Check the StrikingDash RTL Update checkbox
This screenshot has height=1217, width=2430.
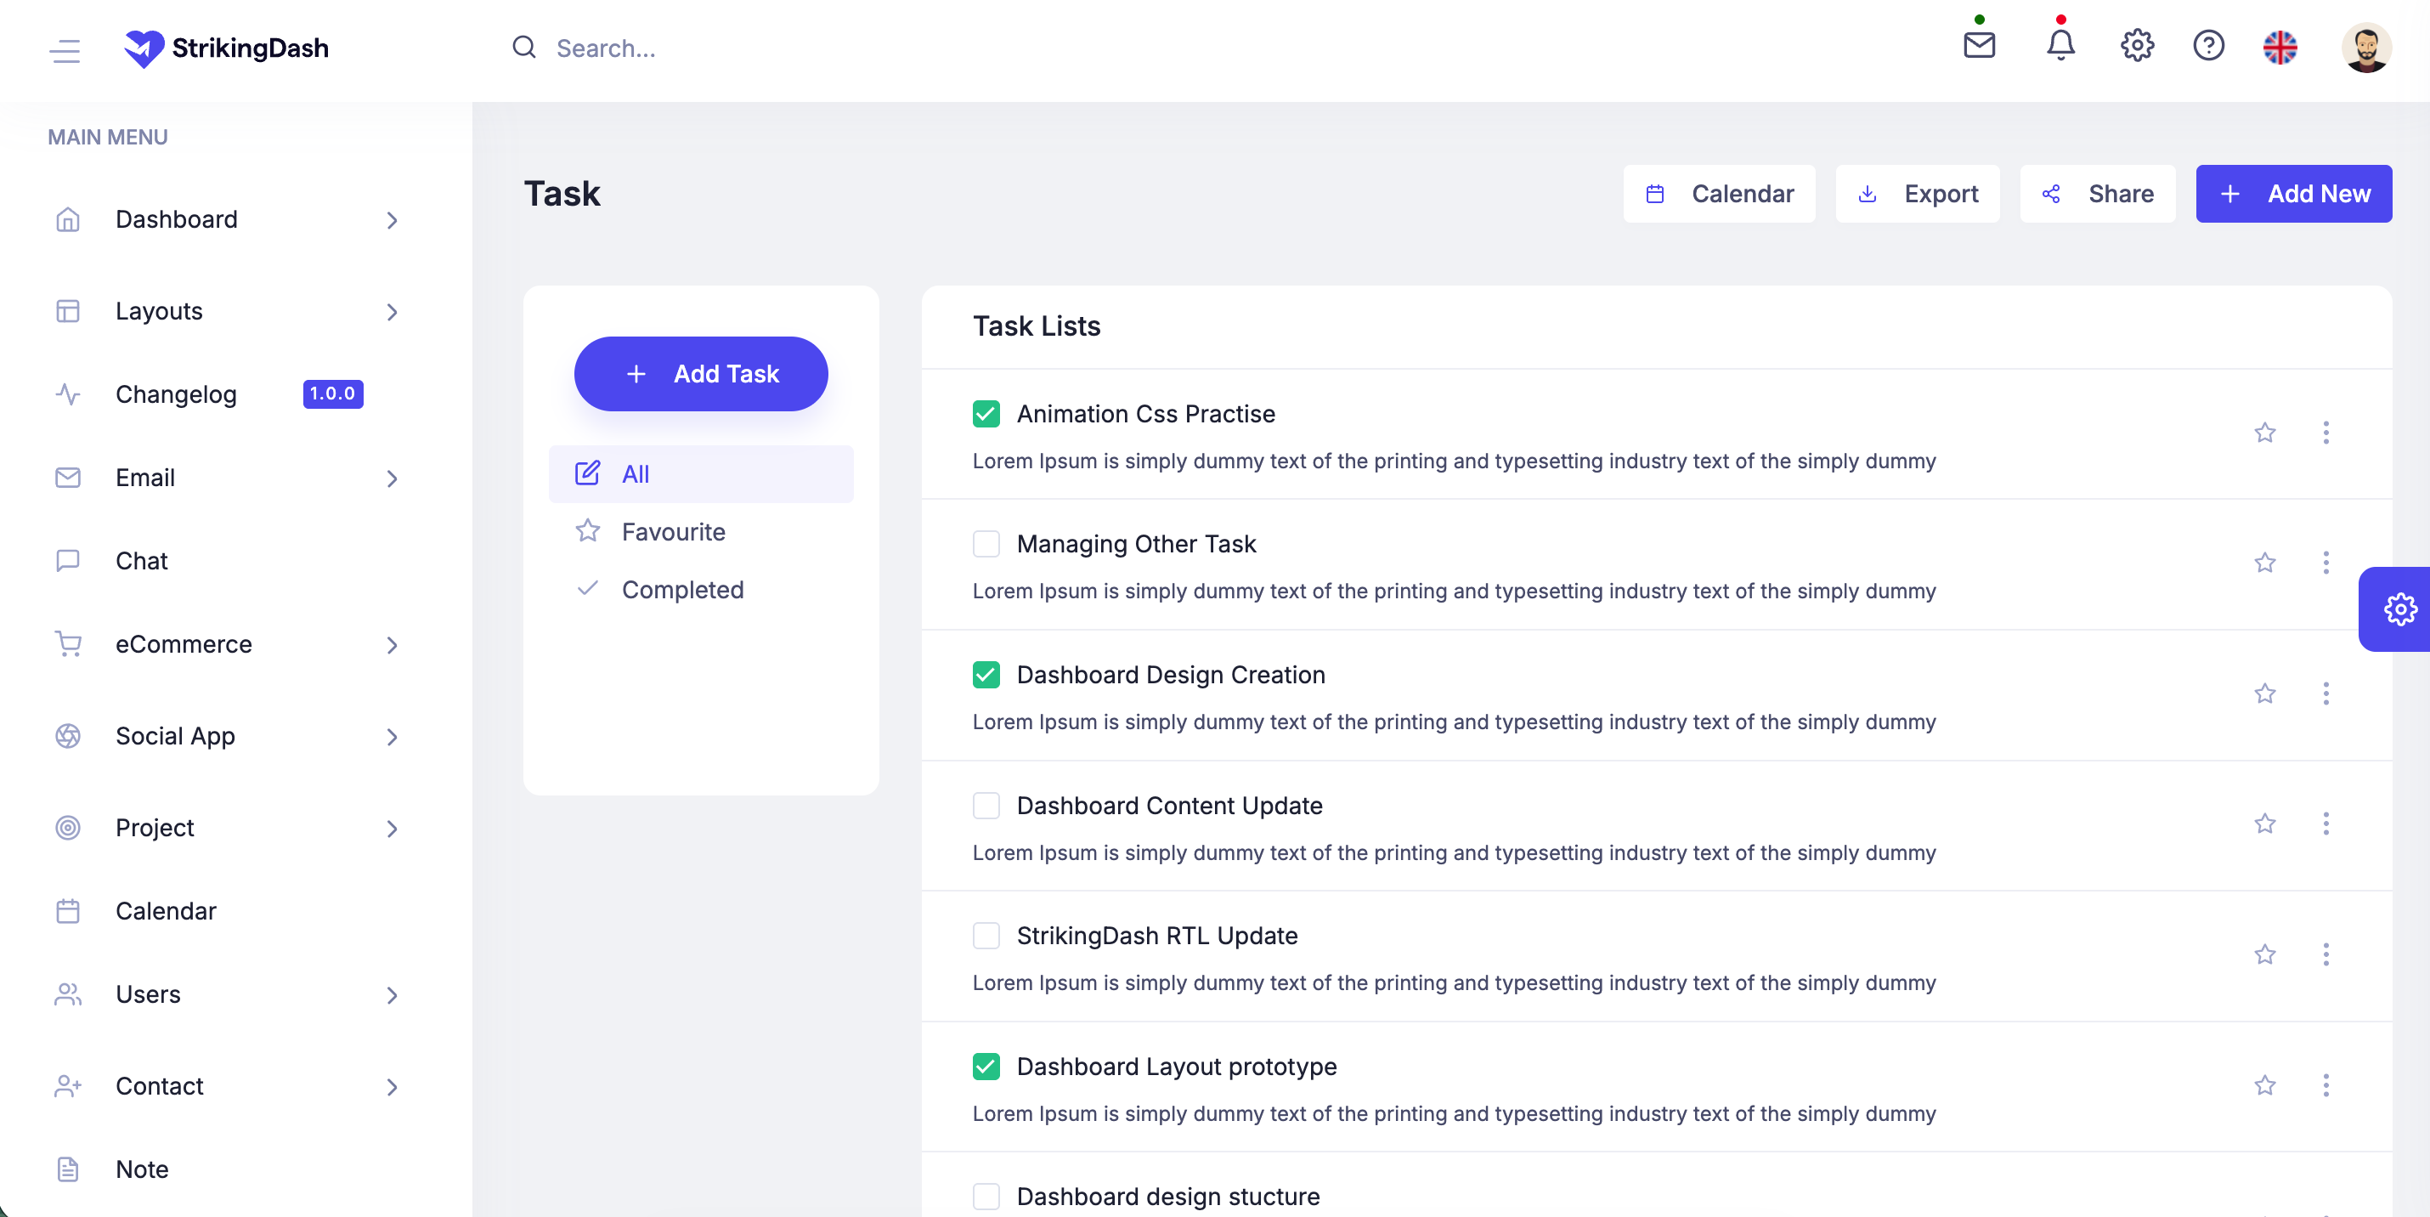click(x=986, y=936)
